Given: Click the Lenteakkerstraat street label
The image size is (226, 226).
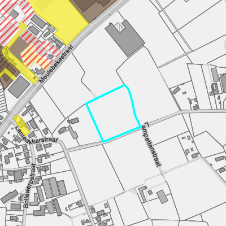Looking at the screenshot, I should pos(36,137).
